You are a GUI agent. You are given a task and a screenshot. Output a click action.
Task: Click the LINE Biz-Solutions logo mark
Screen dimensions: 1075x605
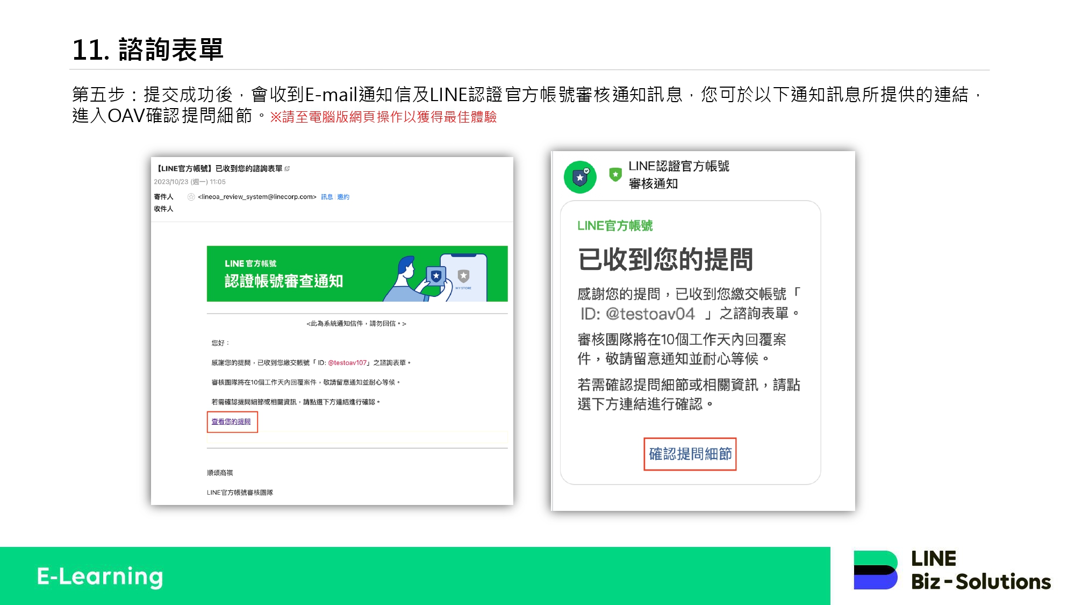tap(876, 570)
